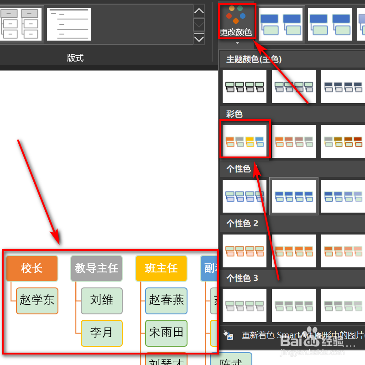Choose second blue SmartArt style thumbnail
The height and width of the screenshot is (365, 365).
(x=330, y=24)
